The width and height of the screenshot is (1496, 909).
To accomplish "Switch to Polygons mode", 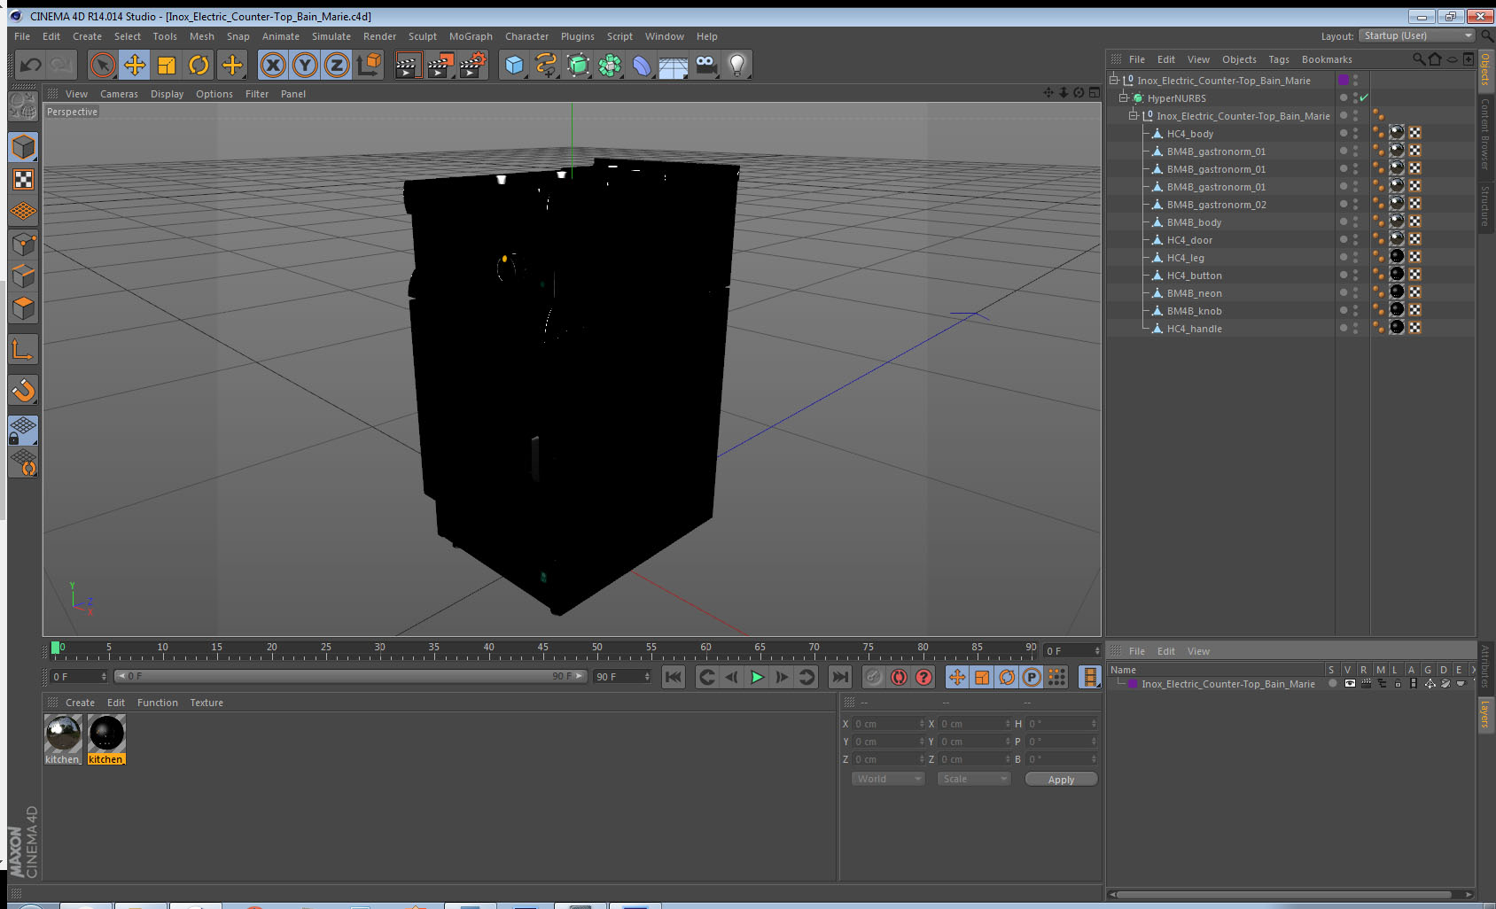I will coord(23,308).
